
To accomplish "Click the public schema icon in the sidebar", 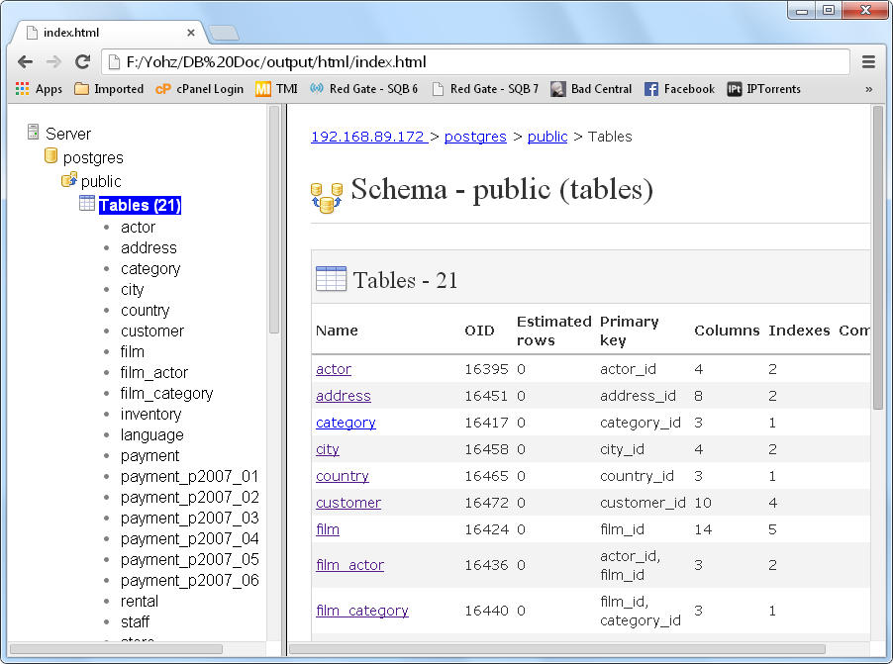I will (x=67, y=182).
